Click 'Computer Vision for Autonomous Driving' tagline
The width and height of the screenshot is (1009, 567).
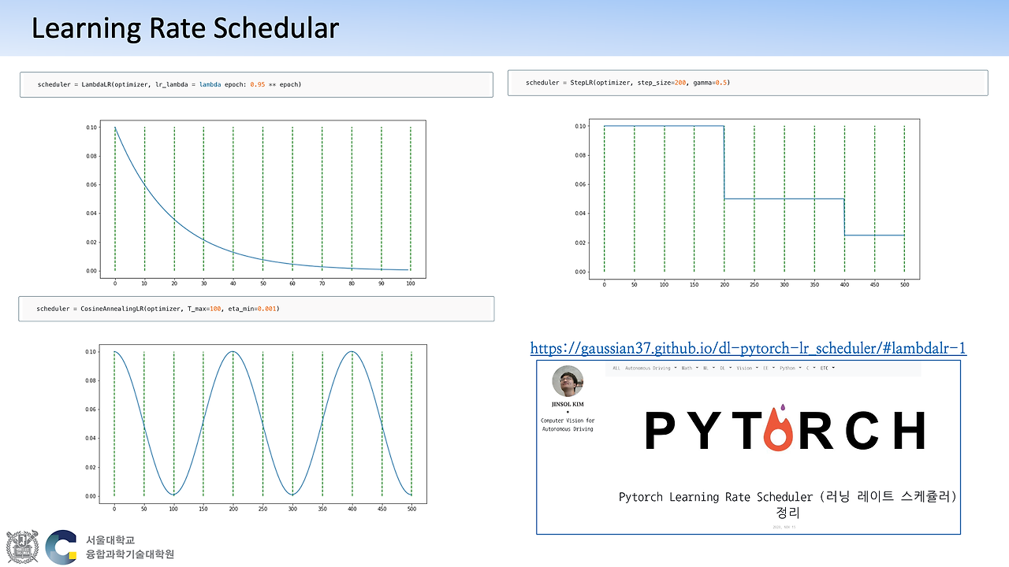(568, 424)
